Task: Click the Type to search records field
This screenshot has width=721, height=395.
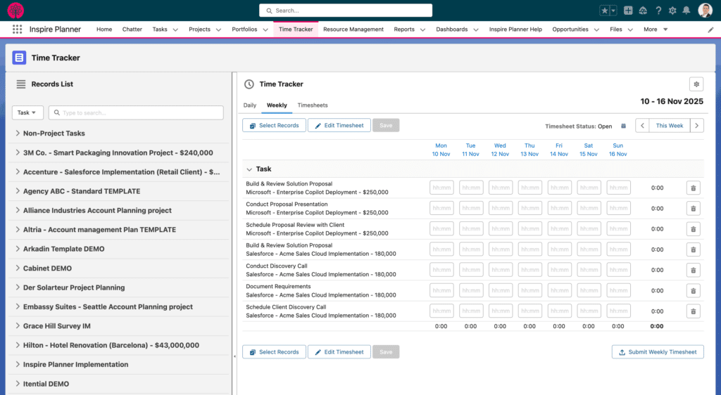Action: [136, 112]
